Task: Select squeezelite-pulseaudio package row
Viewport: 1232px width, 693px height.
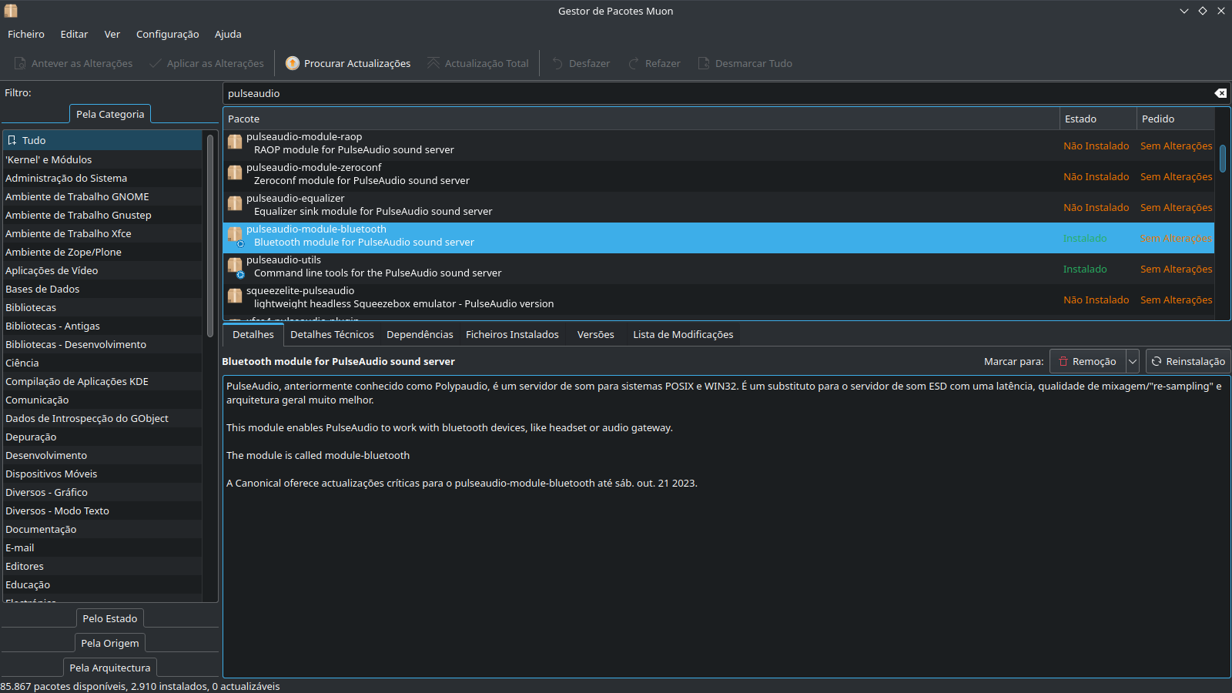Action: point(718,300)
